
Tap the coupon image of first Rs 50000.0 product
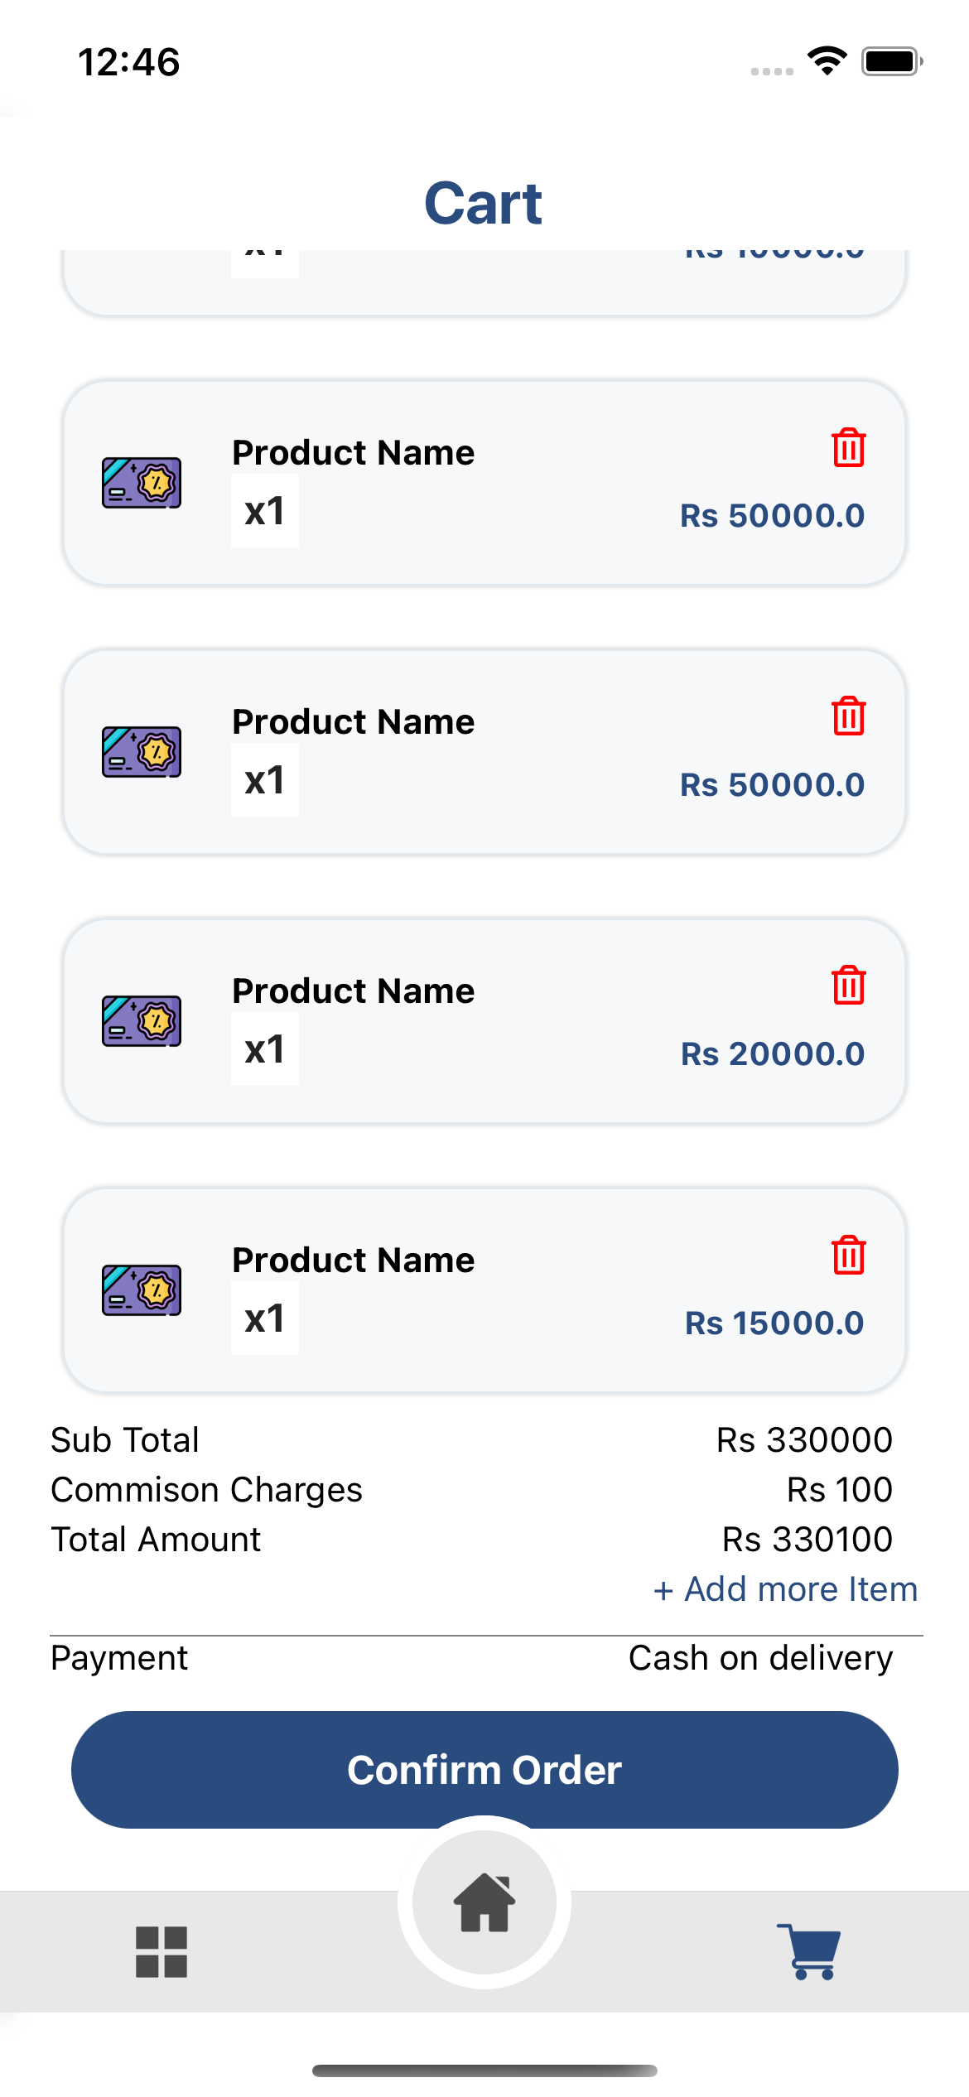(142, 483)
